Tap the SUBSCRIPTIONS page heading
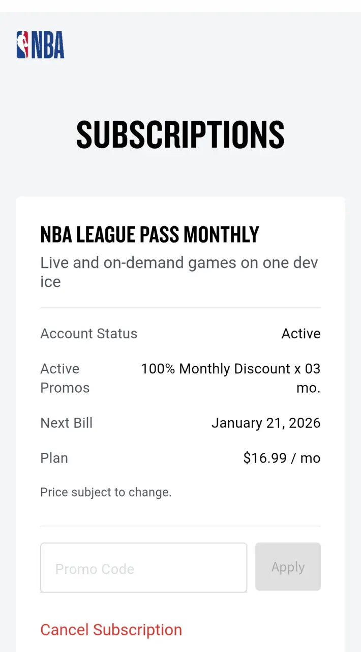361x652 pixels. point(180,135)
